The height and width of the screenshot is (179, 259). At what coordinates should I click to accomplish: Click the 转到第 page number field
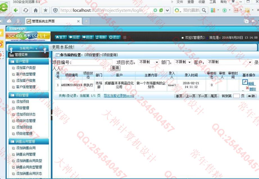pyautogui.click(x=236, y=96)
